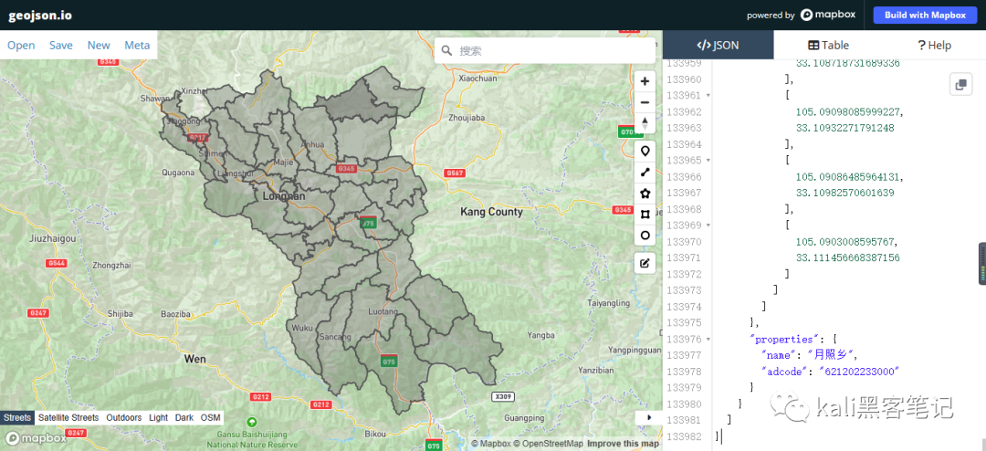Switch the basemap to OSM
Viewport: 986px width, 451px height.
click(211, 417)
